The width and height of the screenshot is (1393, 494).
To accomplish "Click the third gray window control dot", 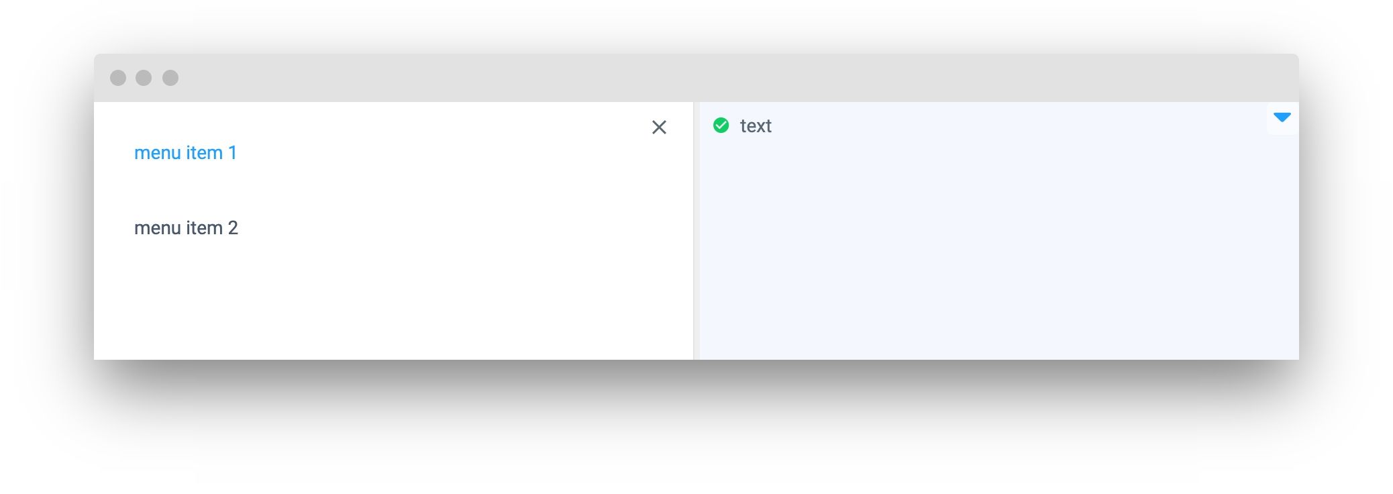I will pos(170,78).
